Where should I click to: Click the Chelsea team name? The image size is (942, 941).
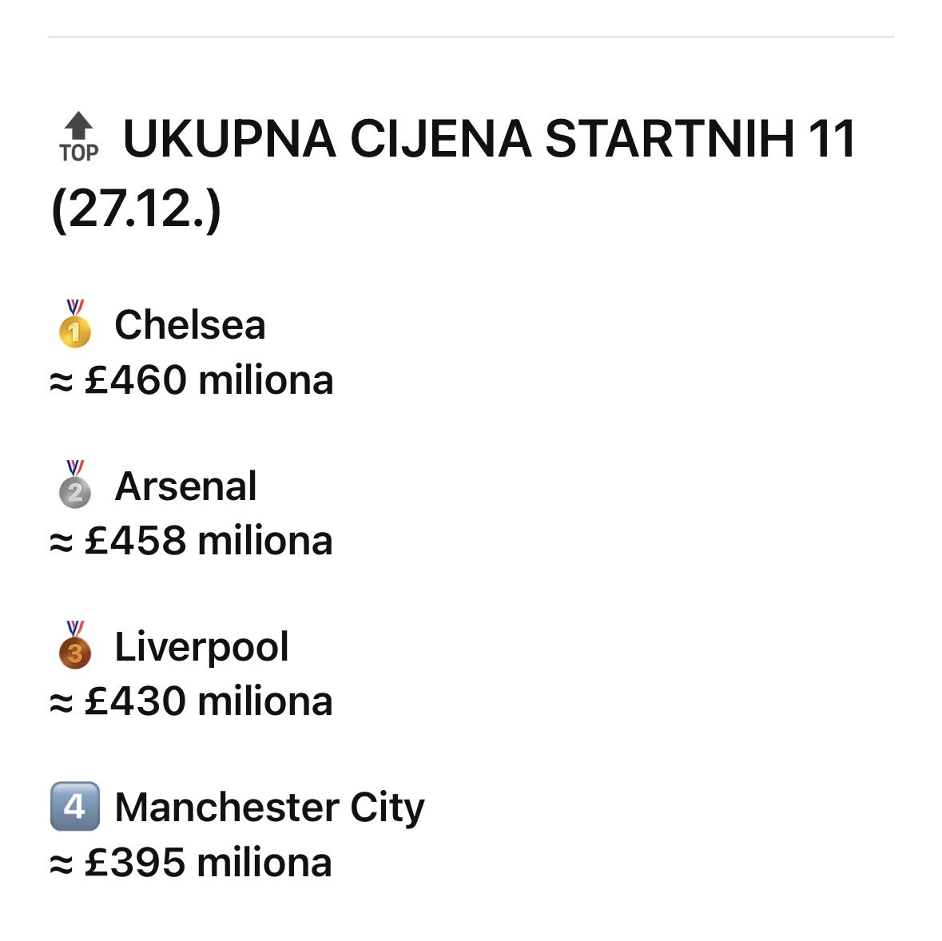coord(189,324)
